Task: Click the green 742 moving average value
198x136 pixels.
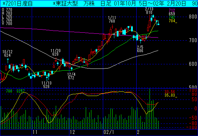Action: [x=172, y=17]
